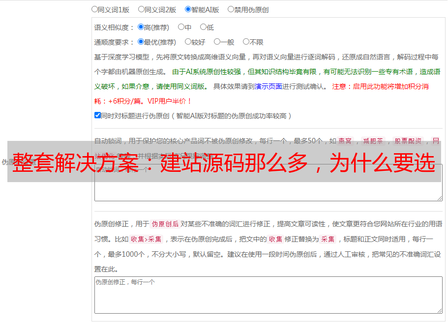The image size is (448, 323).
Task: Set 通顺度要求 to 一般
Action: coord(217,42)
